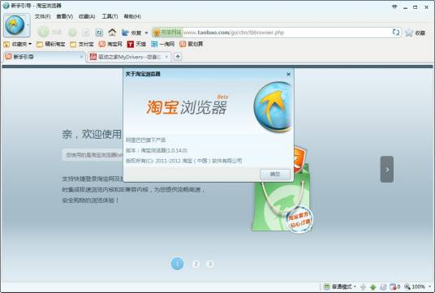Open the 查看(V) menu
This screenshot has height=293, width=435.
(65, 16)
